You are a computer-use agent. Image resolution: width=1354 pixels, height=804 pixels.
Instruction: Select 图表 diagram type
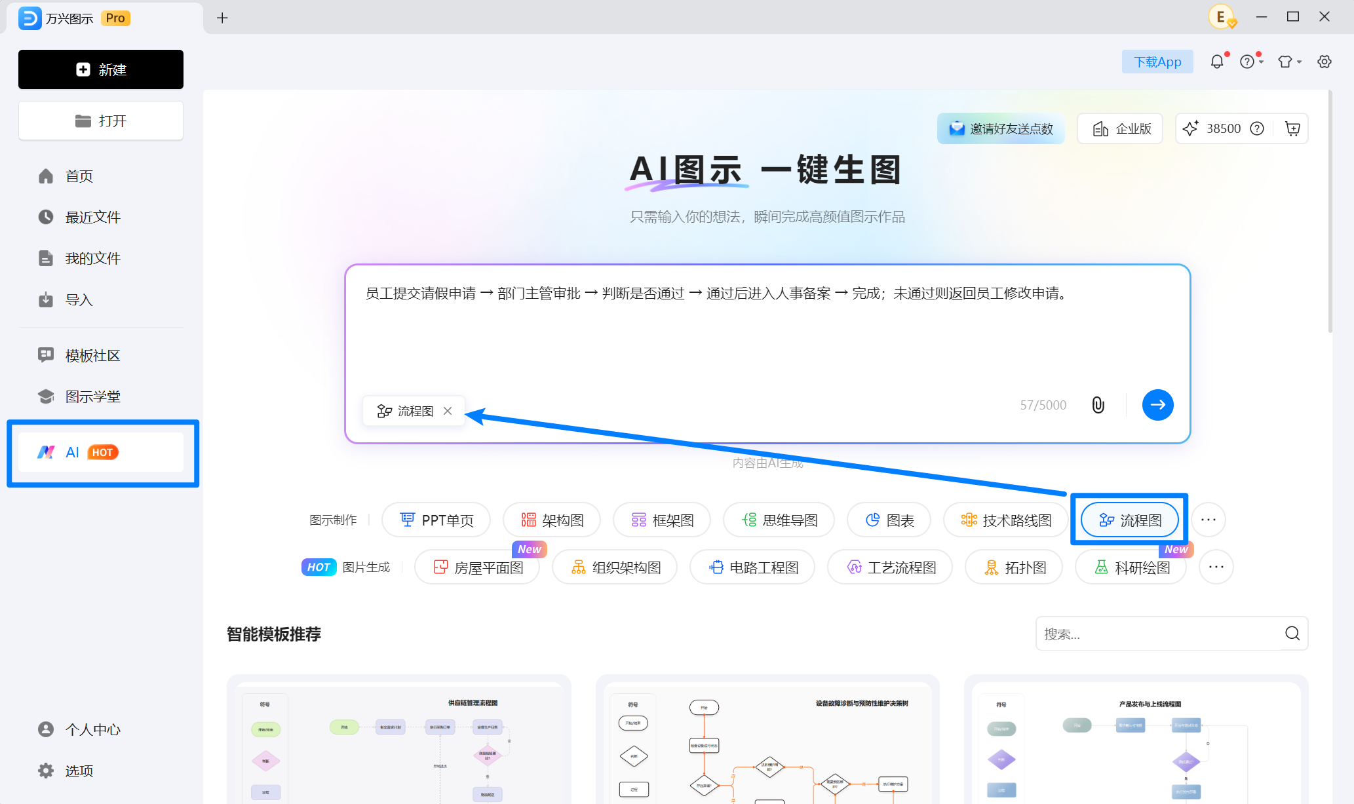(889, 520)
